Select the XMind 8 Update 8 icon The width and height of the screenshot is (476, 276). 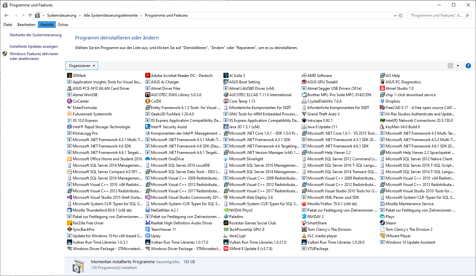pyautogui.click(x=226, y=249)
